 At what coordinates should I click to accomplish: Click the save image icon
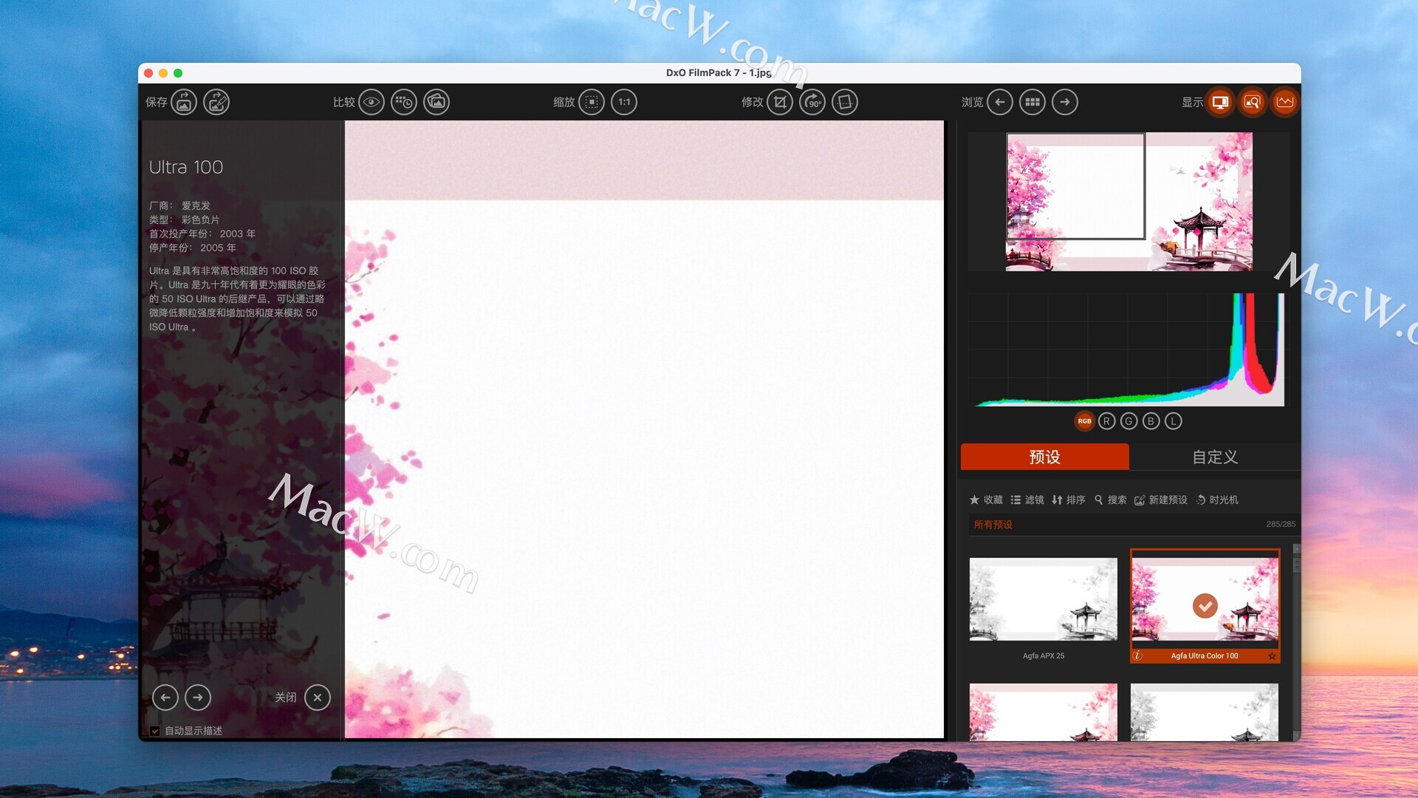[184, 102]
